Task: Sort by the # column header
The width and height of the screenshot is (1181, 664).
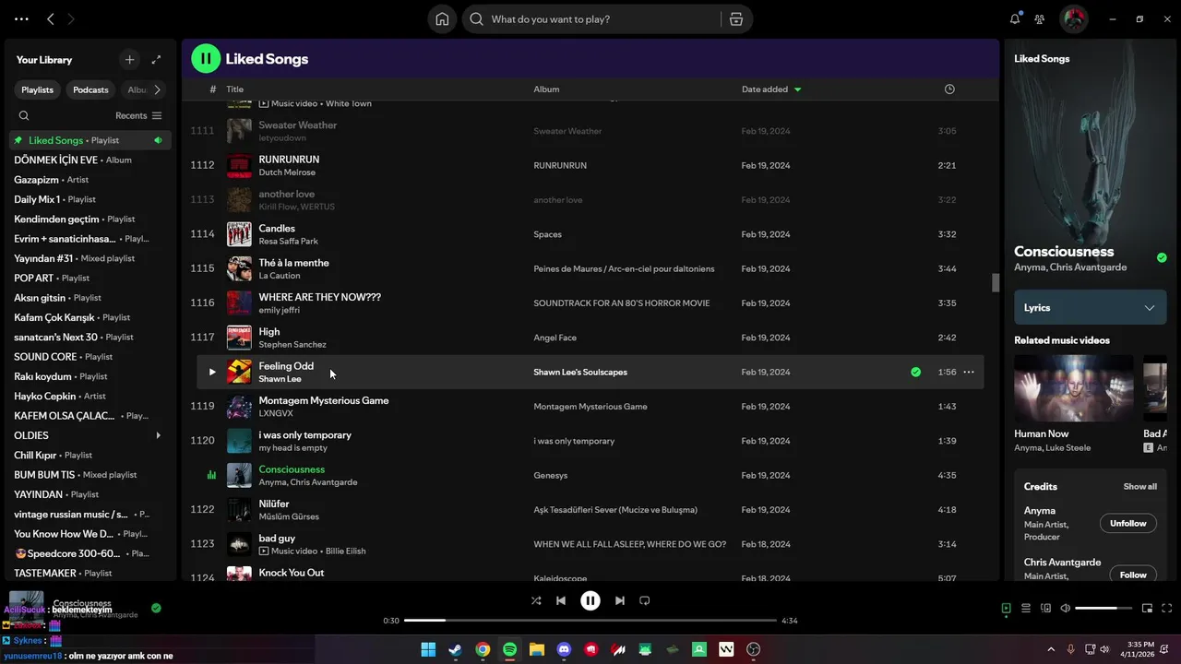Action: coord(213,89)
